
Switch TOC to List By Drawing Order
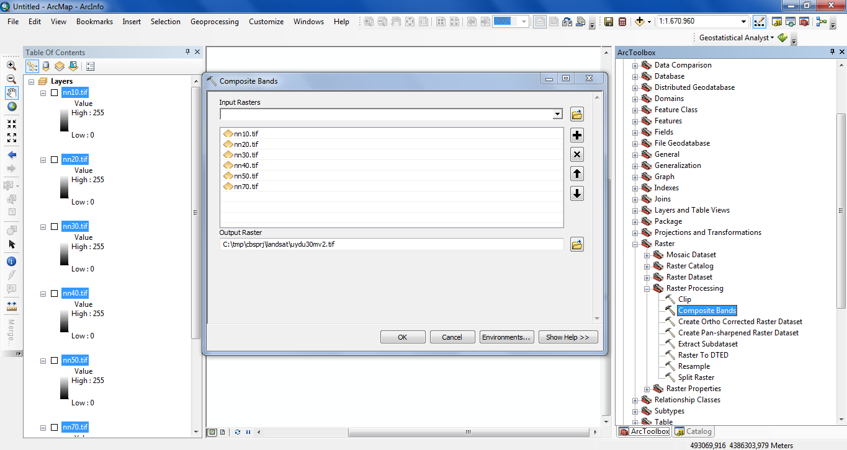coord(32,66)
